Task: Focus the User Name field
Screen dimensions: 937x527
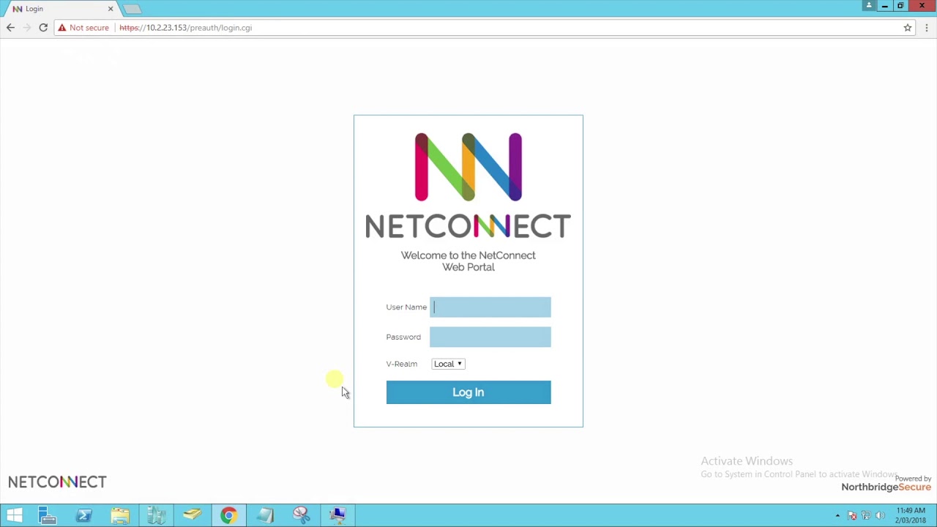Action: [x=490, y=307]
